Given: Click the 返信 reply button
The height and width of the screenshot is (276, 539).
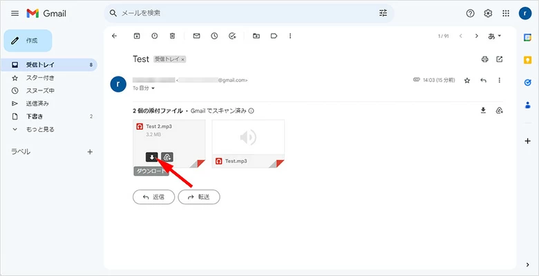Looking at the screenshot, I should pyautogui.click(x=153, y=197).
